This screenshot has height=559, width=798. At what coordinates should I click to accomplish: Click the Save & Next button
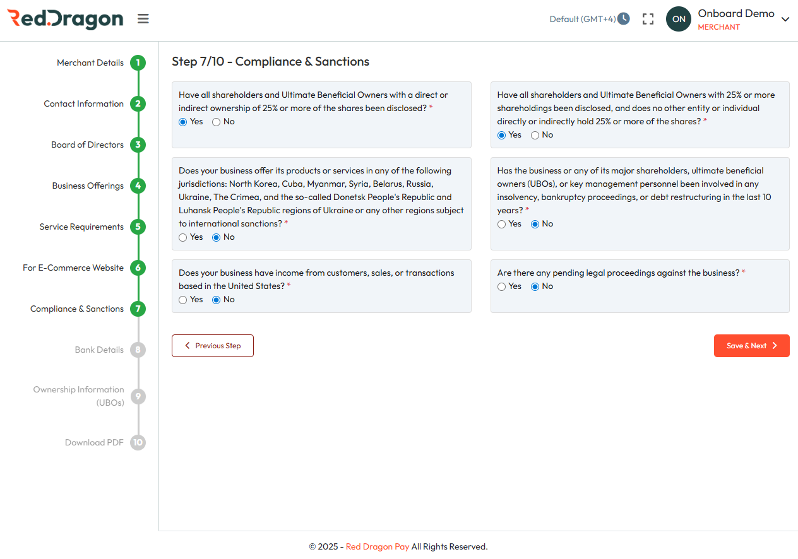tap(751, 346)
